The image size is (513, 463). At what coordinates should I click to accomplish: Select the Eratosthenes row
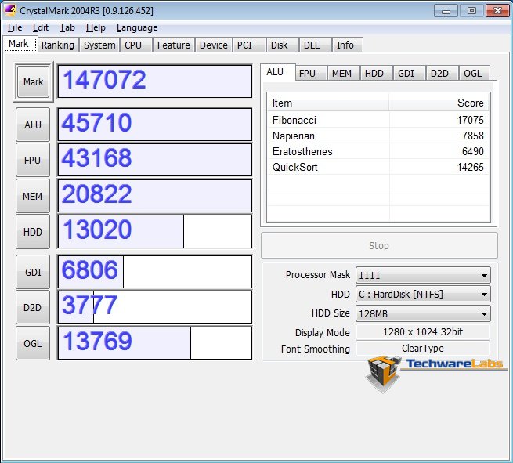(378, 151)
